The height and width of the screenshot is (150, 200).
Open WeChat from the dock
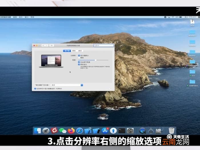63,131
